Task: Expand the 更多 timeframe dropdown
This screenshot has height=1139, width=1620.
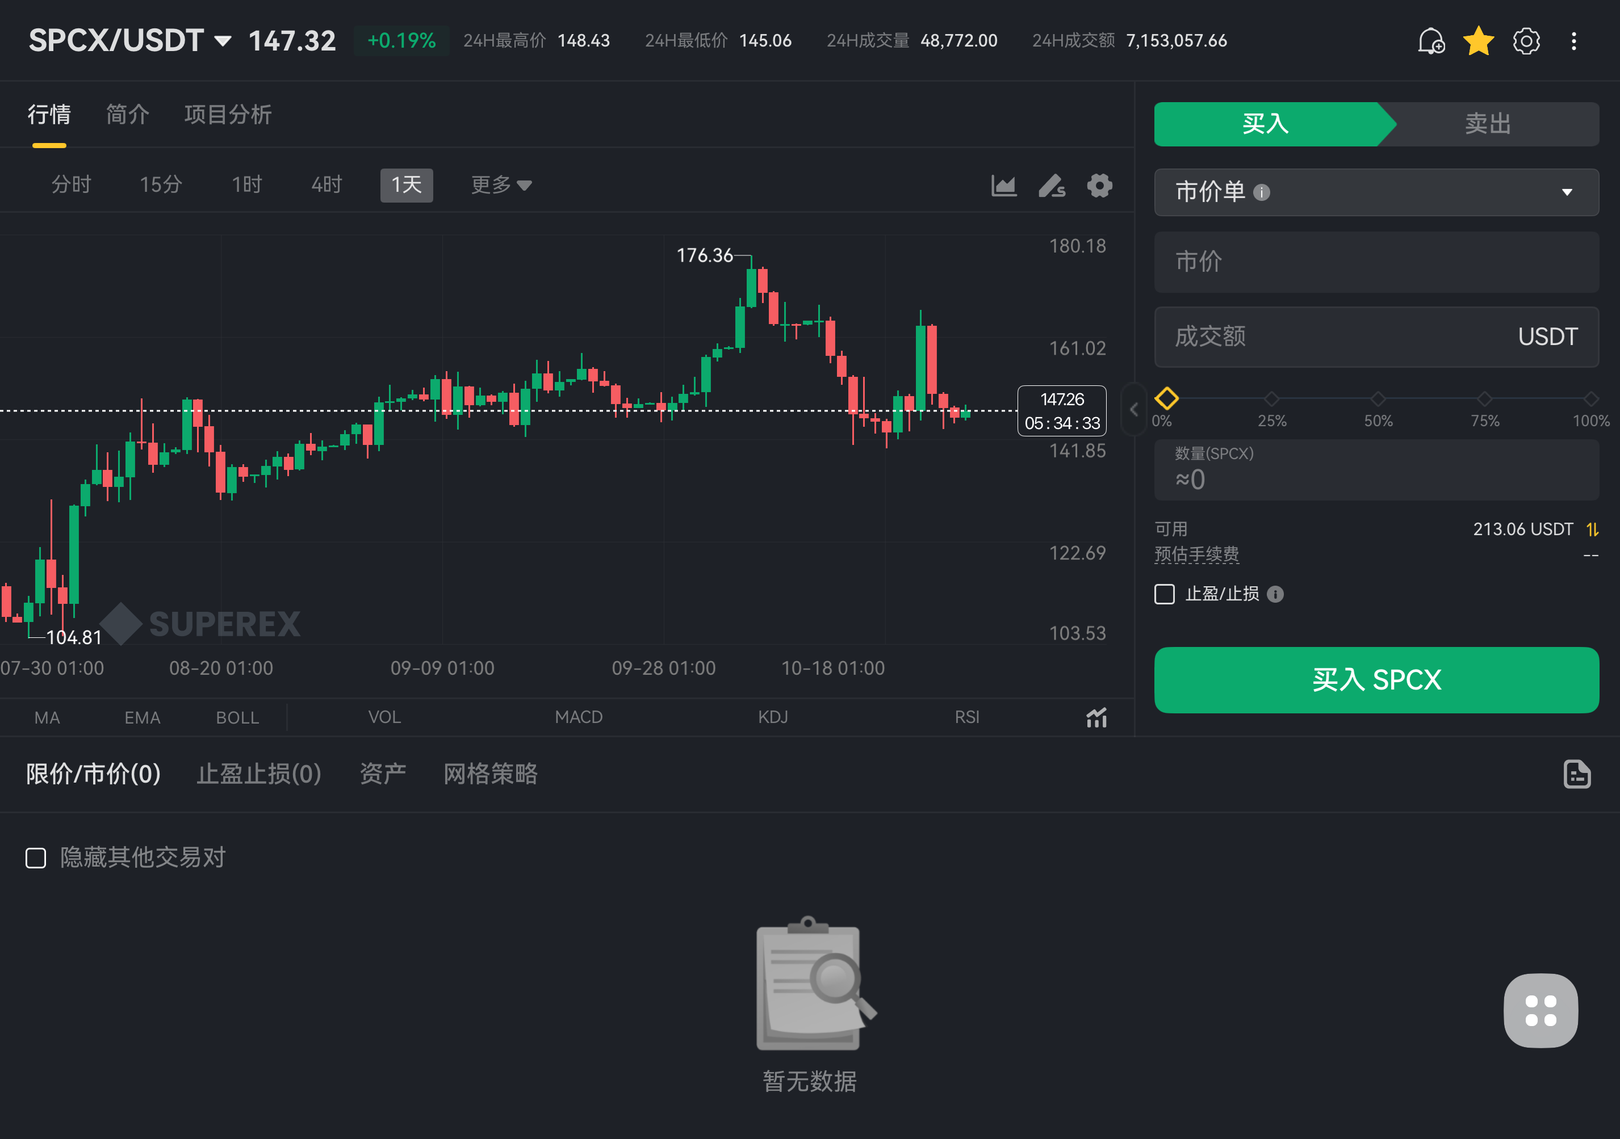Action: tap(501, 185)
